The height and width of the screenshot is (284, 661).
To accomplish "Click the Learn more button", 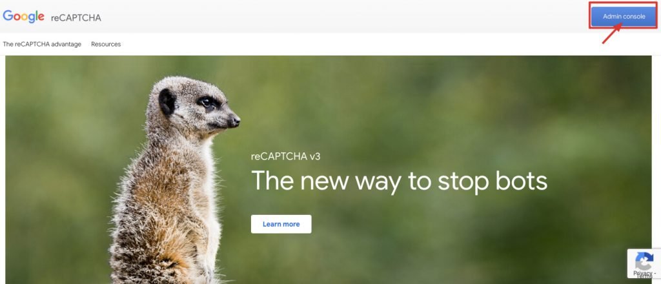I will pos(281,224).
